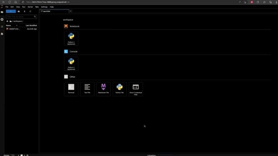Image resolution: width=278 pixels, height=156 pixels.
Task: Click the browser home button
Action: pos(16,2)
